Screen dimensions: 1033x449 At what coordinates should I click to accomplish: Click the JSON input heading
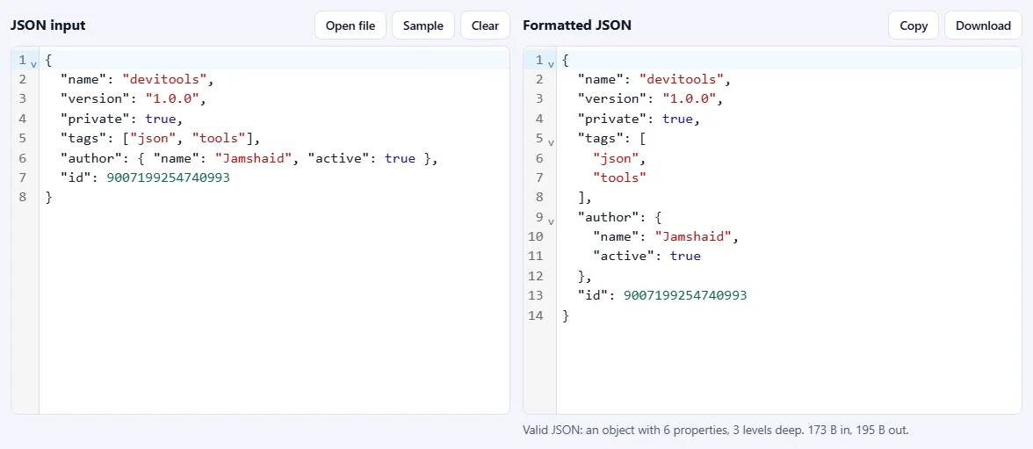pos(48,25)
